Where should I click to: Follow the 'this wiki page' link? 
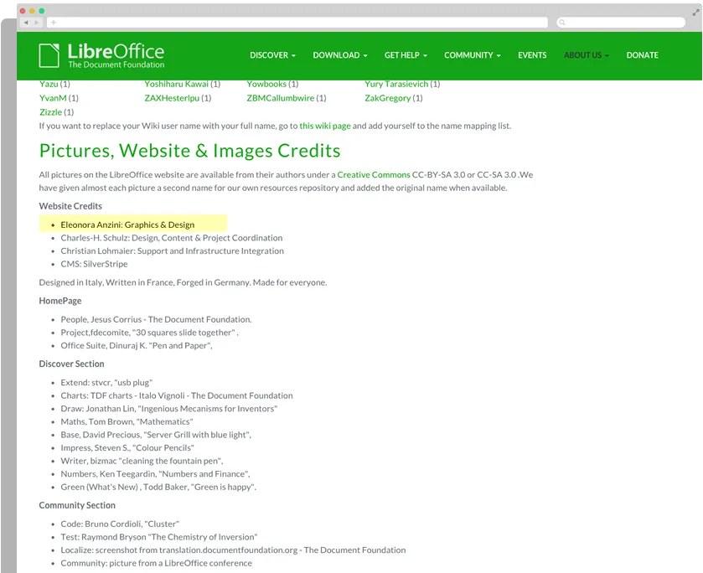coord(325,126)
